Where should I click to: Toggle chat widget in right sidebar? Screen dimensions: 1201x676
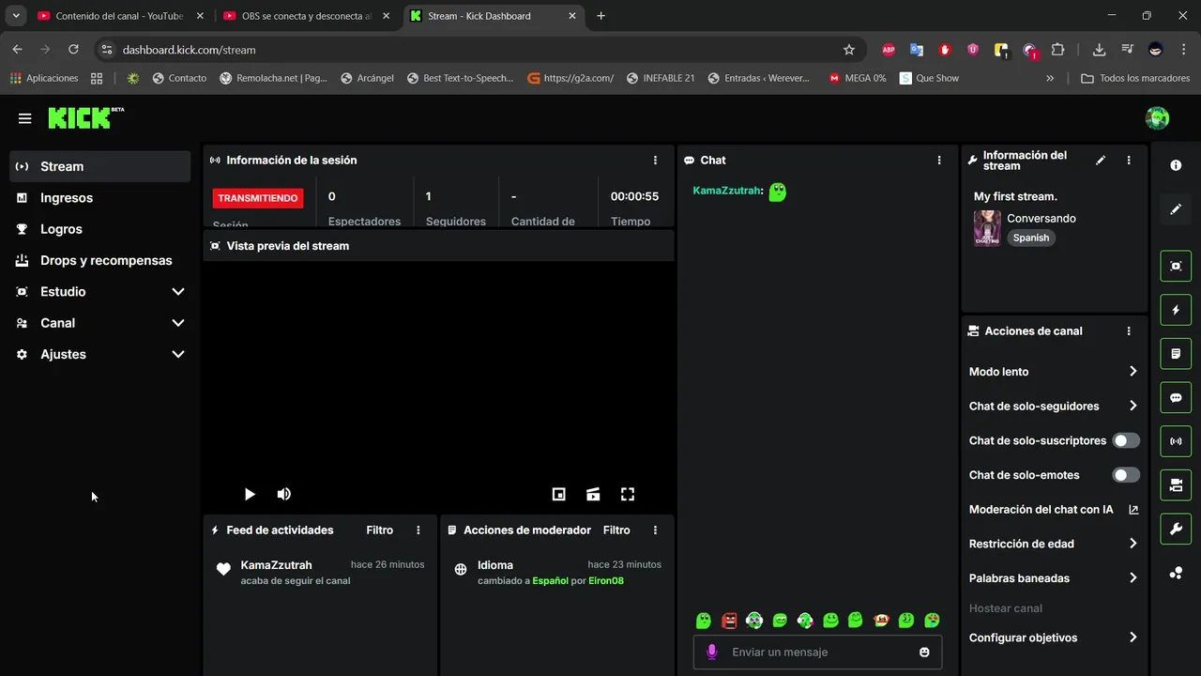pos(1176,397)
